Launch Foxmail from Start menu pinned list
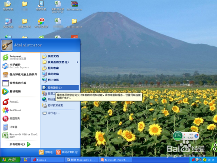 (10, 102)
